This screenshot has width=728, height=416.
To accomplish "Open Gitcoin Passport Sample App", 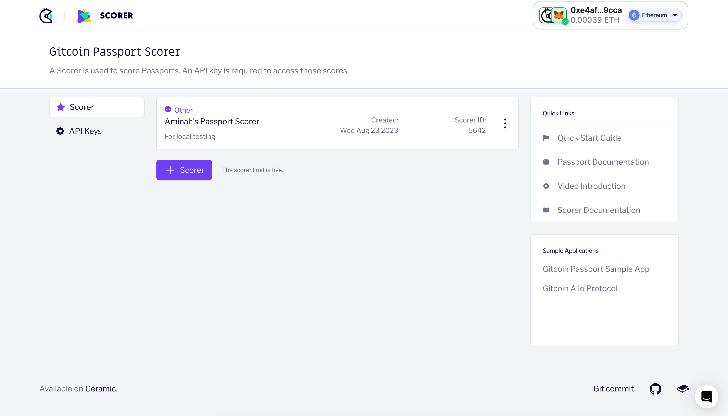I will click(x=596, y=269).
